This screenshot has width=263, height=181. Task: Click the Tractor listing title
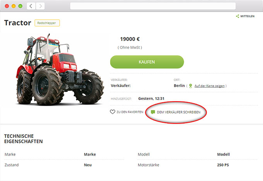tap(18, 23)
